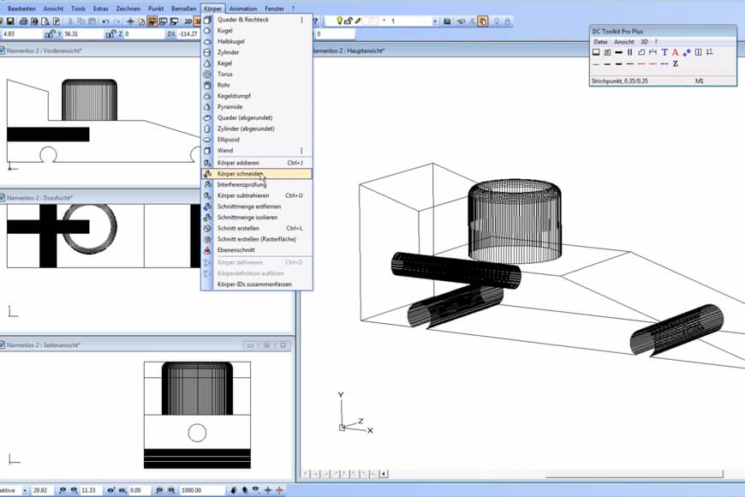745x497 pixels.
Task: Open the Animation menu
Action: pos(243,9)
